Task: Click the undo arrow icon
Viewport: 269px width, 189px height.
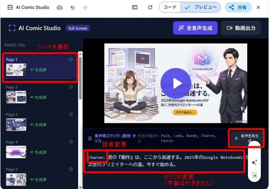Action: coord(72,7)
